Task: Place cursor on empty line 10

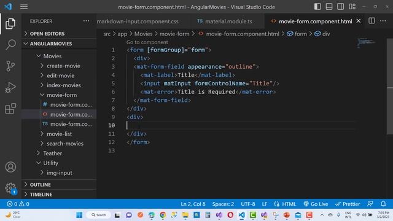Action: click(241, 125)
